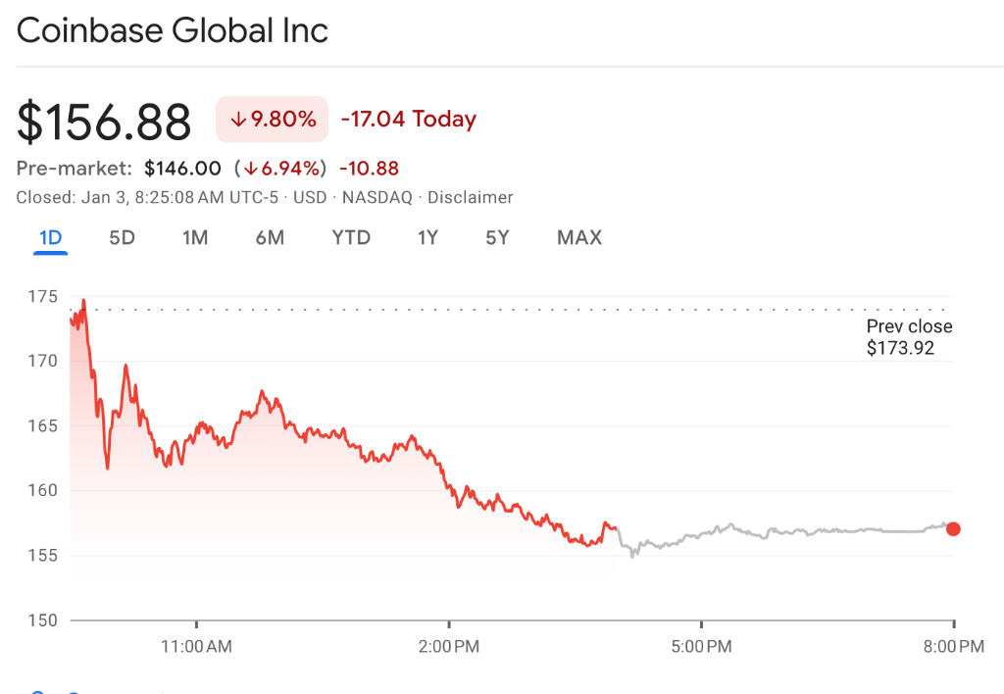This screenshot has width=1004, height=694.
Task: Click the red endpoint dot on the chart
Action: (x=953, y=529)
